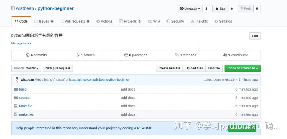Open the Pull requests tab
Viewport: 287px width, 139px height.
coord(75,21)
